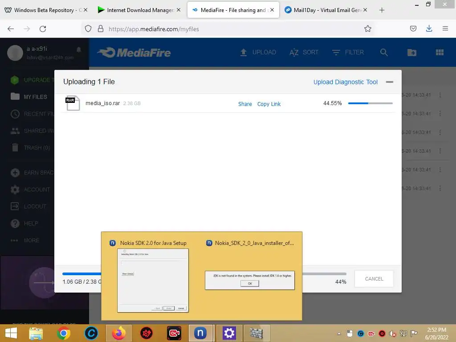This screenshot has height=342, width=456.
Task: Switch to Windows Beta Repository tab
Action: (46, 10)
